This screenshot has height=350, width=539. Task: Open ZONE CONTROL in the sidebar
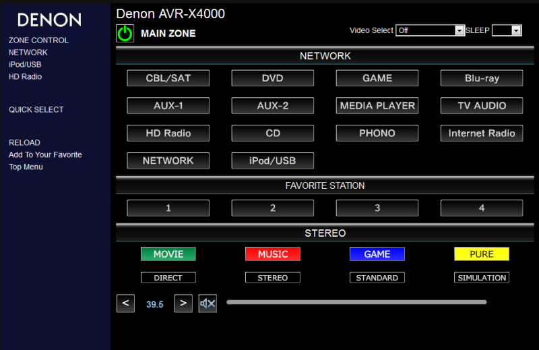pyautogui.click(x=38, y=40)
